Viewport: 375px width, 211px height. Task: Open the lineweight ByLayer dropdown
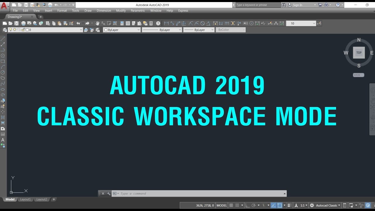(199, 30)
